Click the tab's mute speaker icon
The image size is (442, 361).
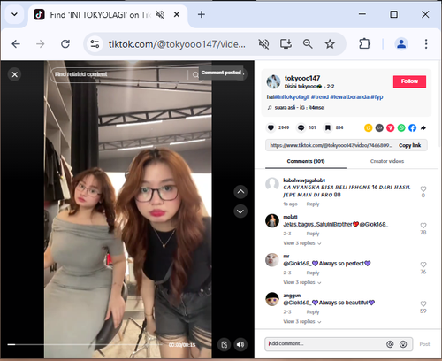click(x=160, y=14)
